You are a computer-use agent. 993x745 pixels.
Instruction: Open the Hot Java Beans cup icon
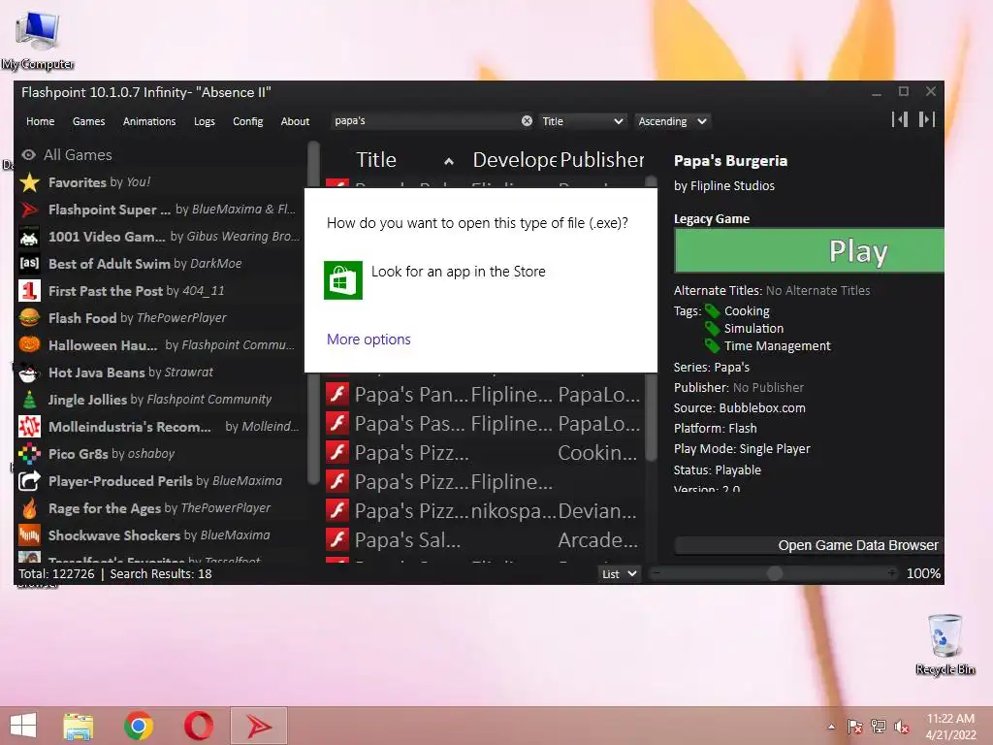coord(29,372)
